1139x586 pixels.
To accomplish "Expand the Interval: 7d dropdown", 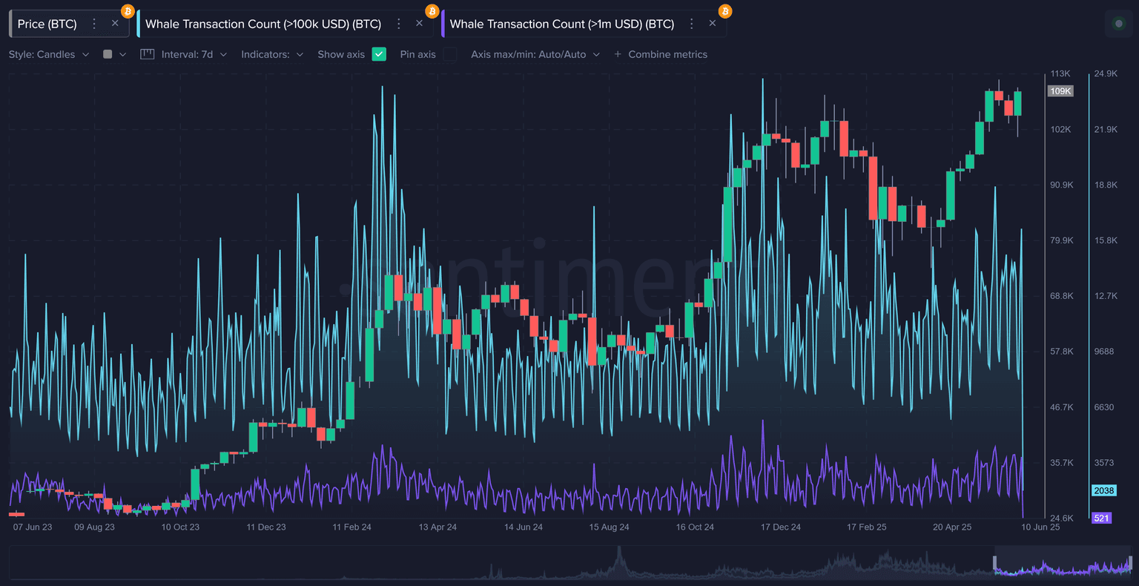I will click(x=194, y=54).
